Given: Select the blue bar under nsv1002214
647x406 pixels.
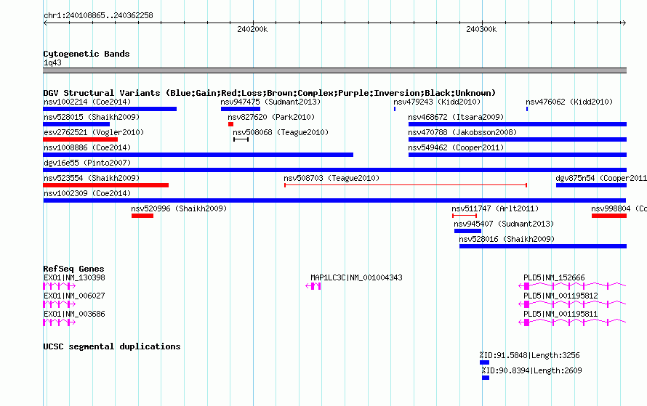Looking at the screenshot, I should pos(110,109).
